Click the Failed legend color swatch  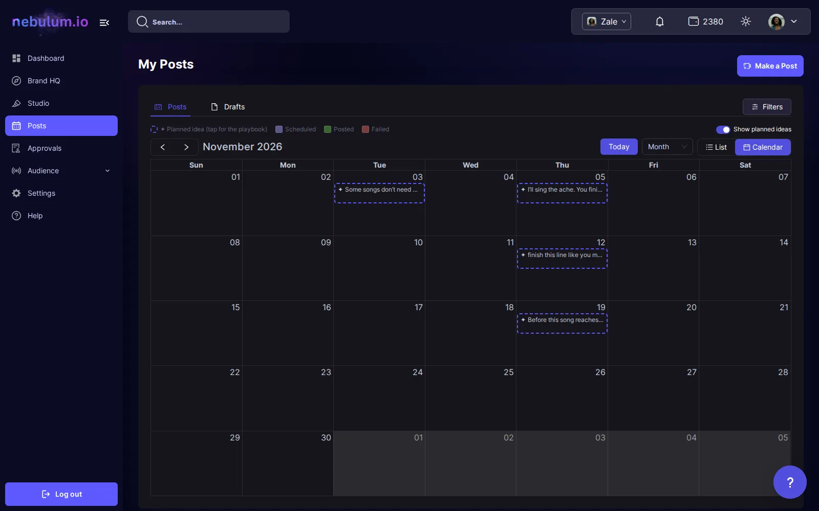(x=365, y=129)
